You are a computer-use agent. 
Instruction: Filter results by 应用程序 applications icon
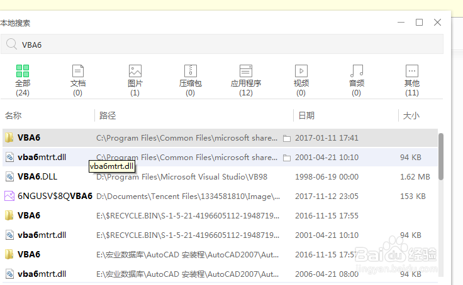[246, 71]
